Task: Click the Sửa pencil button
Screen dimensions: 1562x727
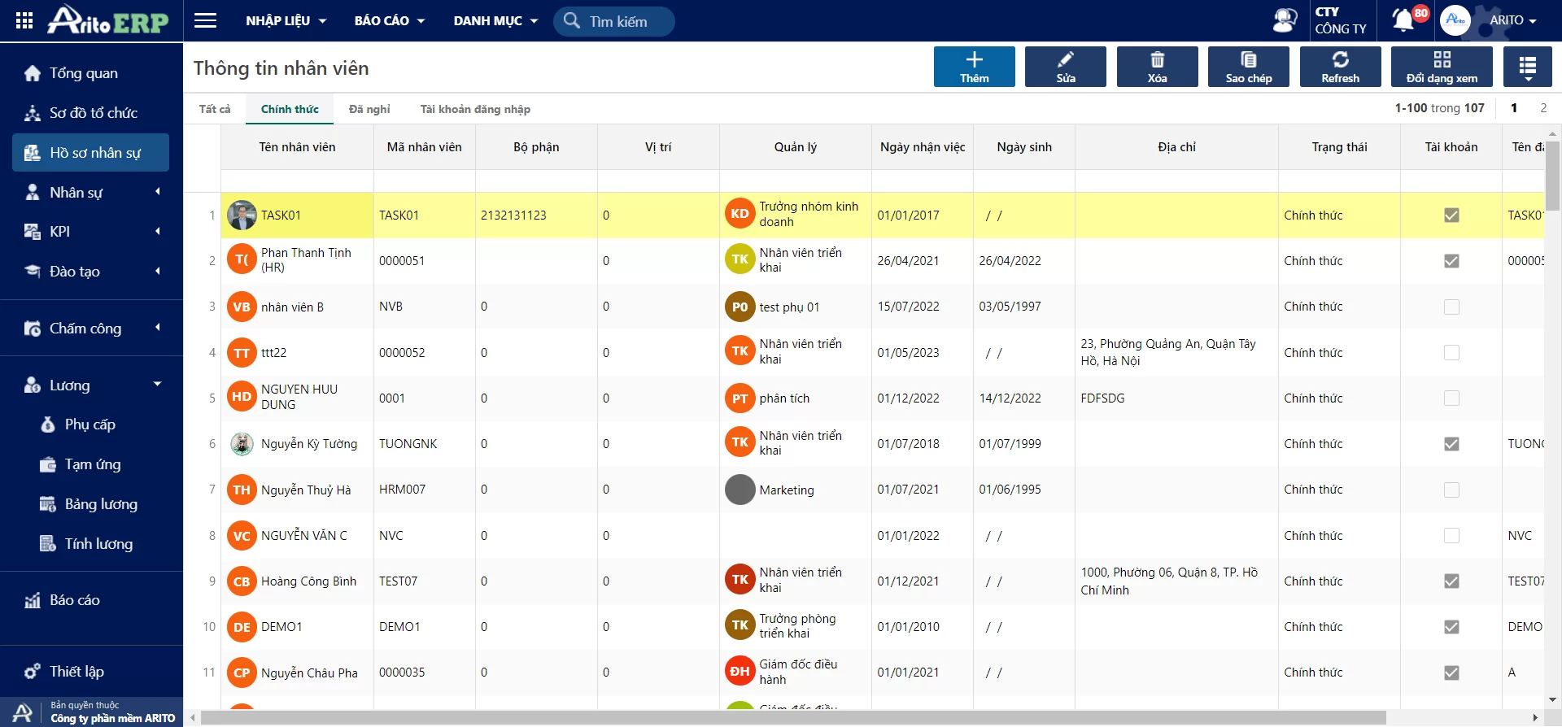Action: [1066, 67]
